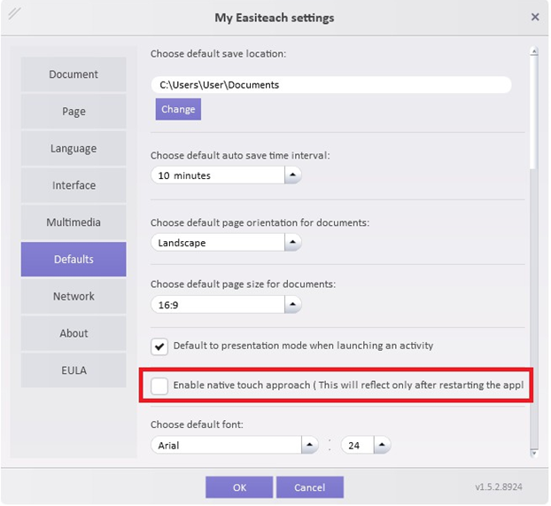Click the Change save location button

(x=178, y=109)
